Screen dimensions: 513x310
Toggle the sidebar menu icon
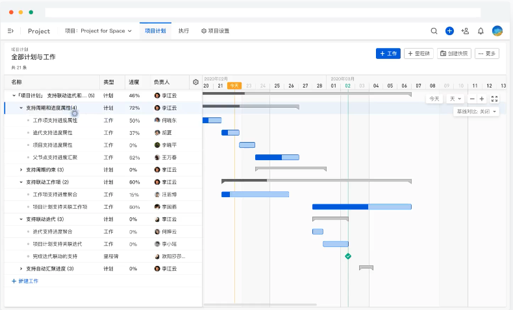pos(10,30)
